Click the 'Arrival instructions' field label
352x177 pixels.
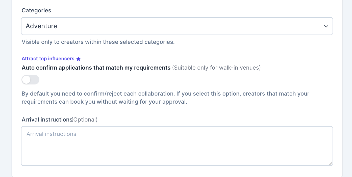click(x=47, y=120)
